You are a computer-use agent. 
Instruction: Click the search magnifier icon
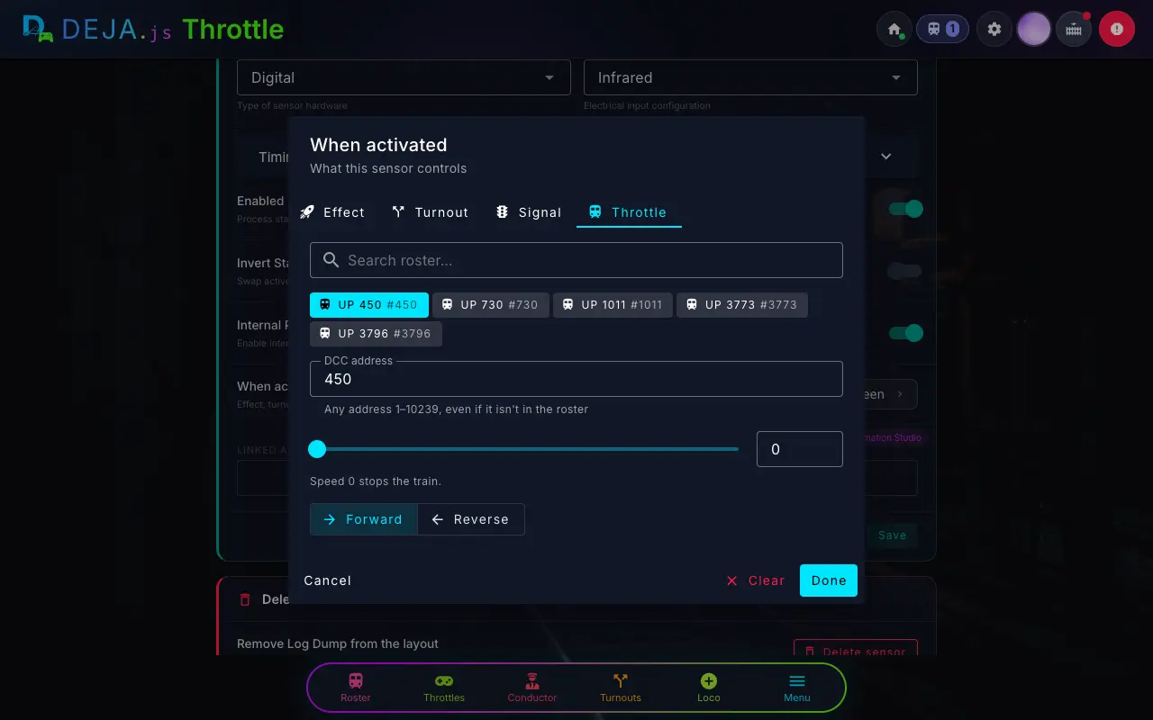click(x=331, y=260)
